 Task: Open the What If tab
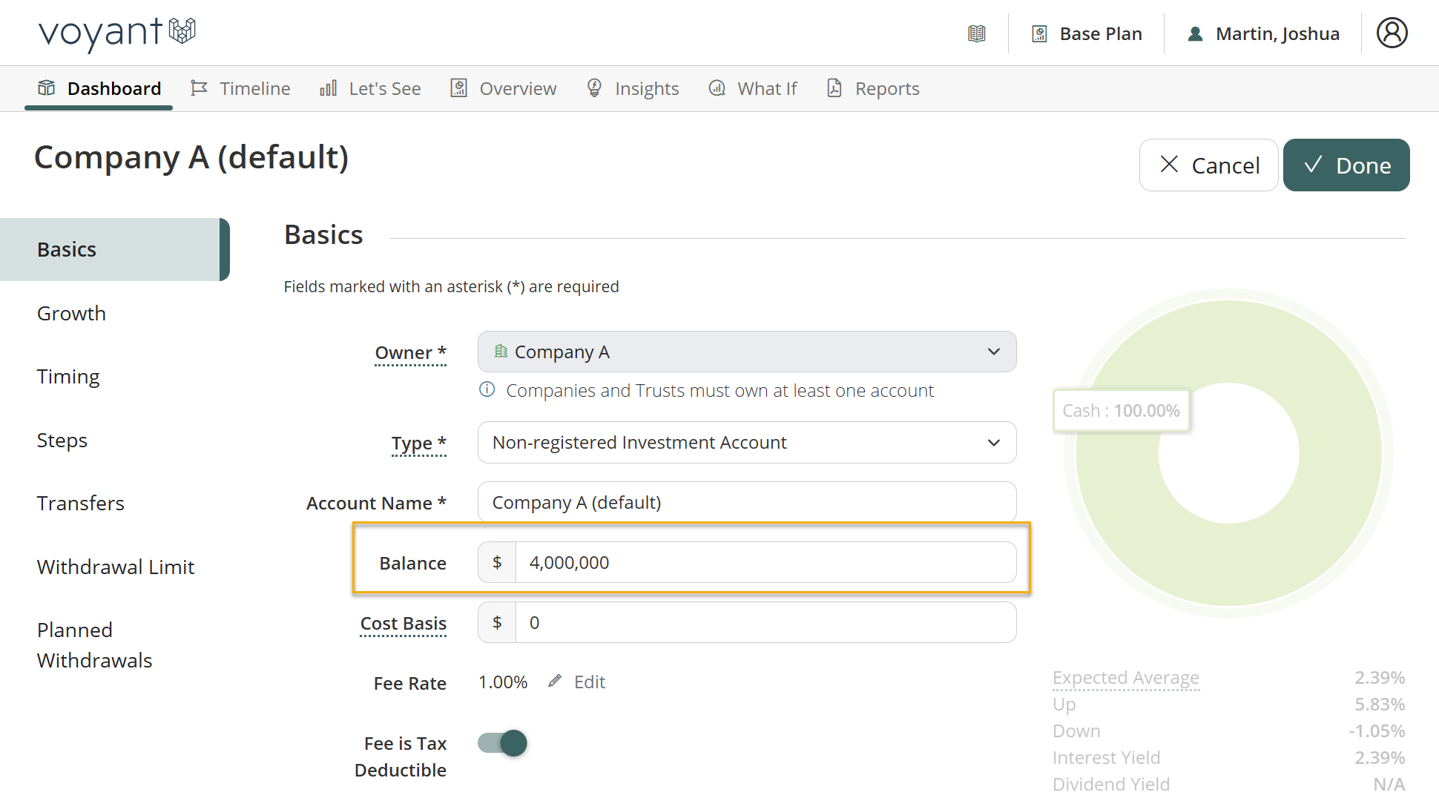click(x=753, y=89)
